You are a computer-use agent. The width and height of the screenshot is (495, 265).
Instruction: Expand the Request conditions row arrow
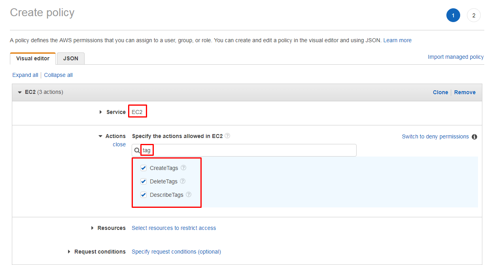pos(69,252)
